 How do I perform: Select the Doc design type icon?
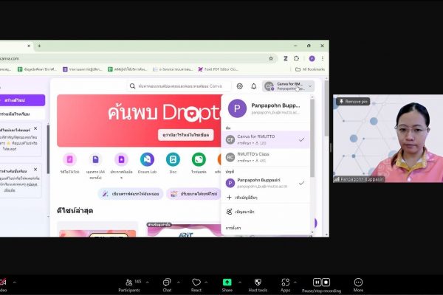[173, 159]
